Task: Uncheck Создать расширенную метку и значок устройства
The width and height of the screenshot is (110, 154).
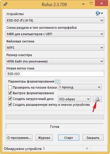Action: pos(10,105)
